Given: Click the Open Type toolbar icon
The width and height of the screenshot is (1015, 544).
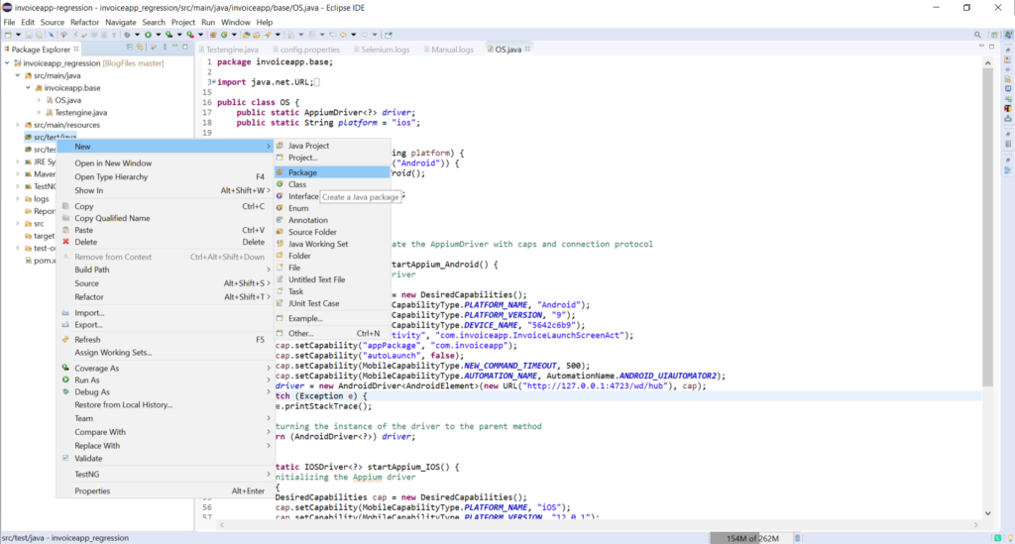Looking at the screenshot, I should pos(246,35).
